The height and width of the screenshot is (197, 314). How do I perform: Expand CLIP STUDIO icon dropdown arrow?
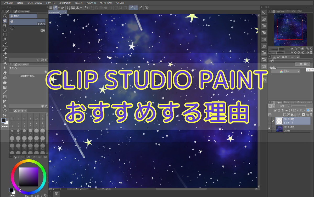click(59, 8)
